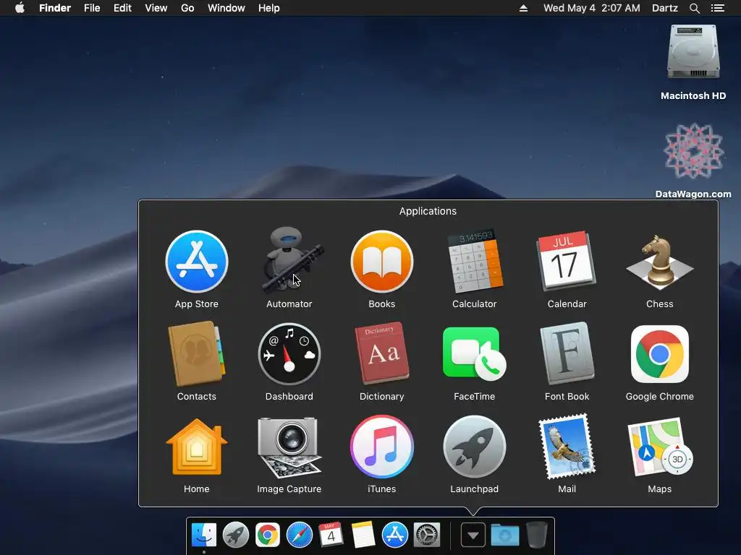Open the Books app icon
The height and width of the screenshot is (555, 741).
coord(382,262)
